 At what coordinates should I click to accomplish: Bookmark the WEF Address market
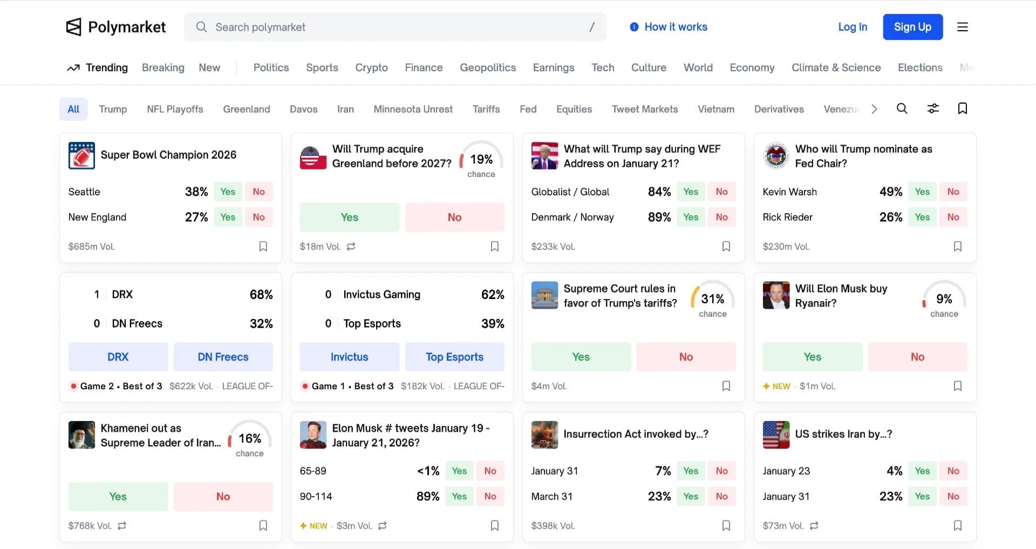(x=726, y=246)
